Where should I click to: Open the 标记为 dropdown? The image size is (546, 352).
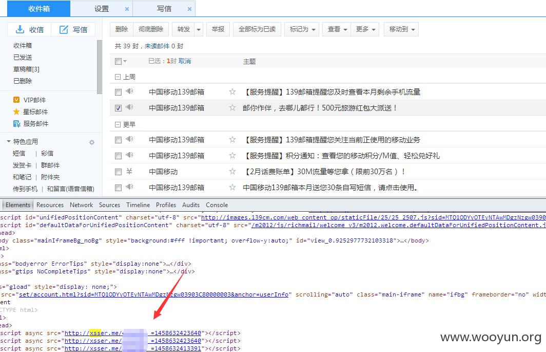coord(302,29)
